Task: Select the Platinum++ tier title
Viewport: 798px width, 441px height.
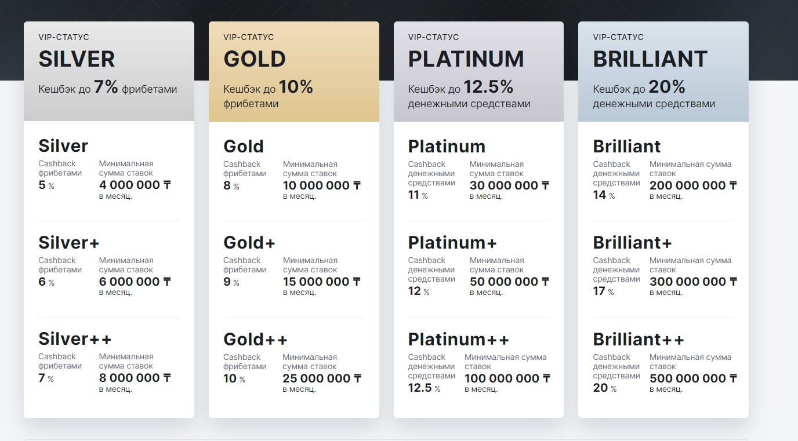Action: point(458,339)
